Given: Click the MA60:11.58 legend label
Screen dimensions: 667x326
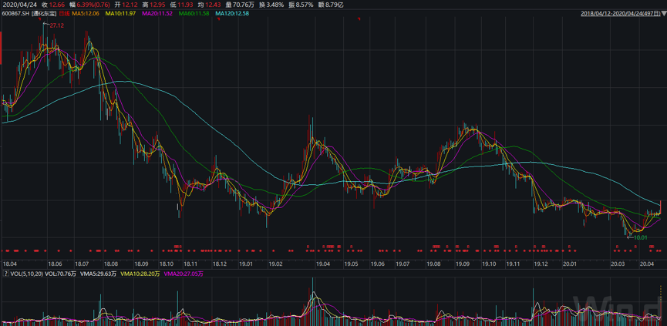Looking at the screenshot, I should pyautogui.click(x=193, y=14).
